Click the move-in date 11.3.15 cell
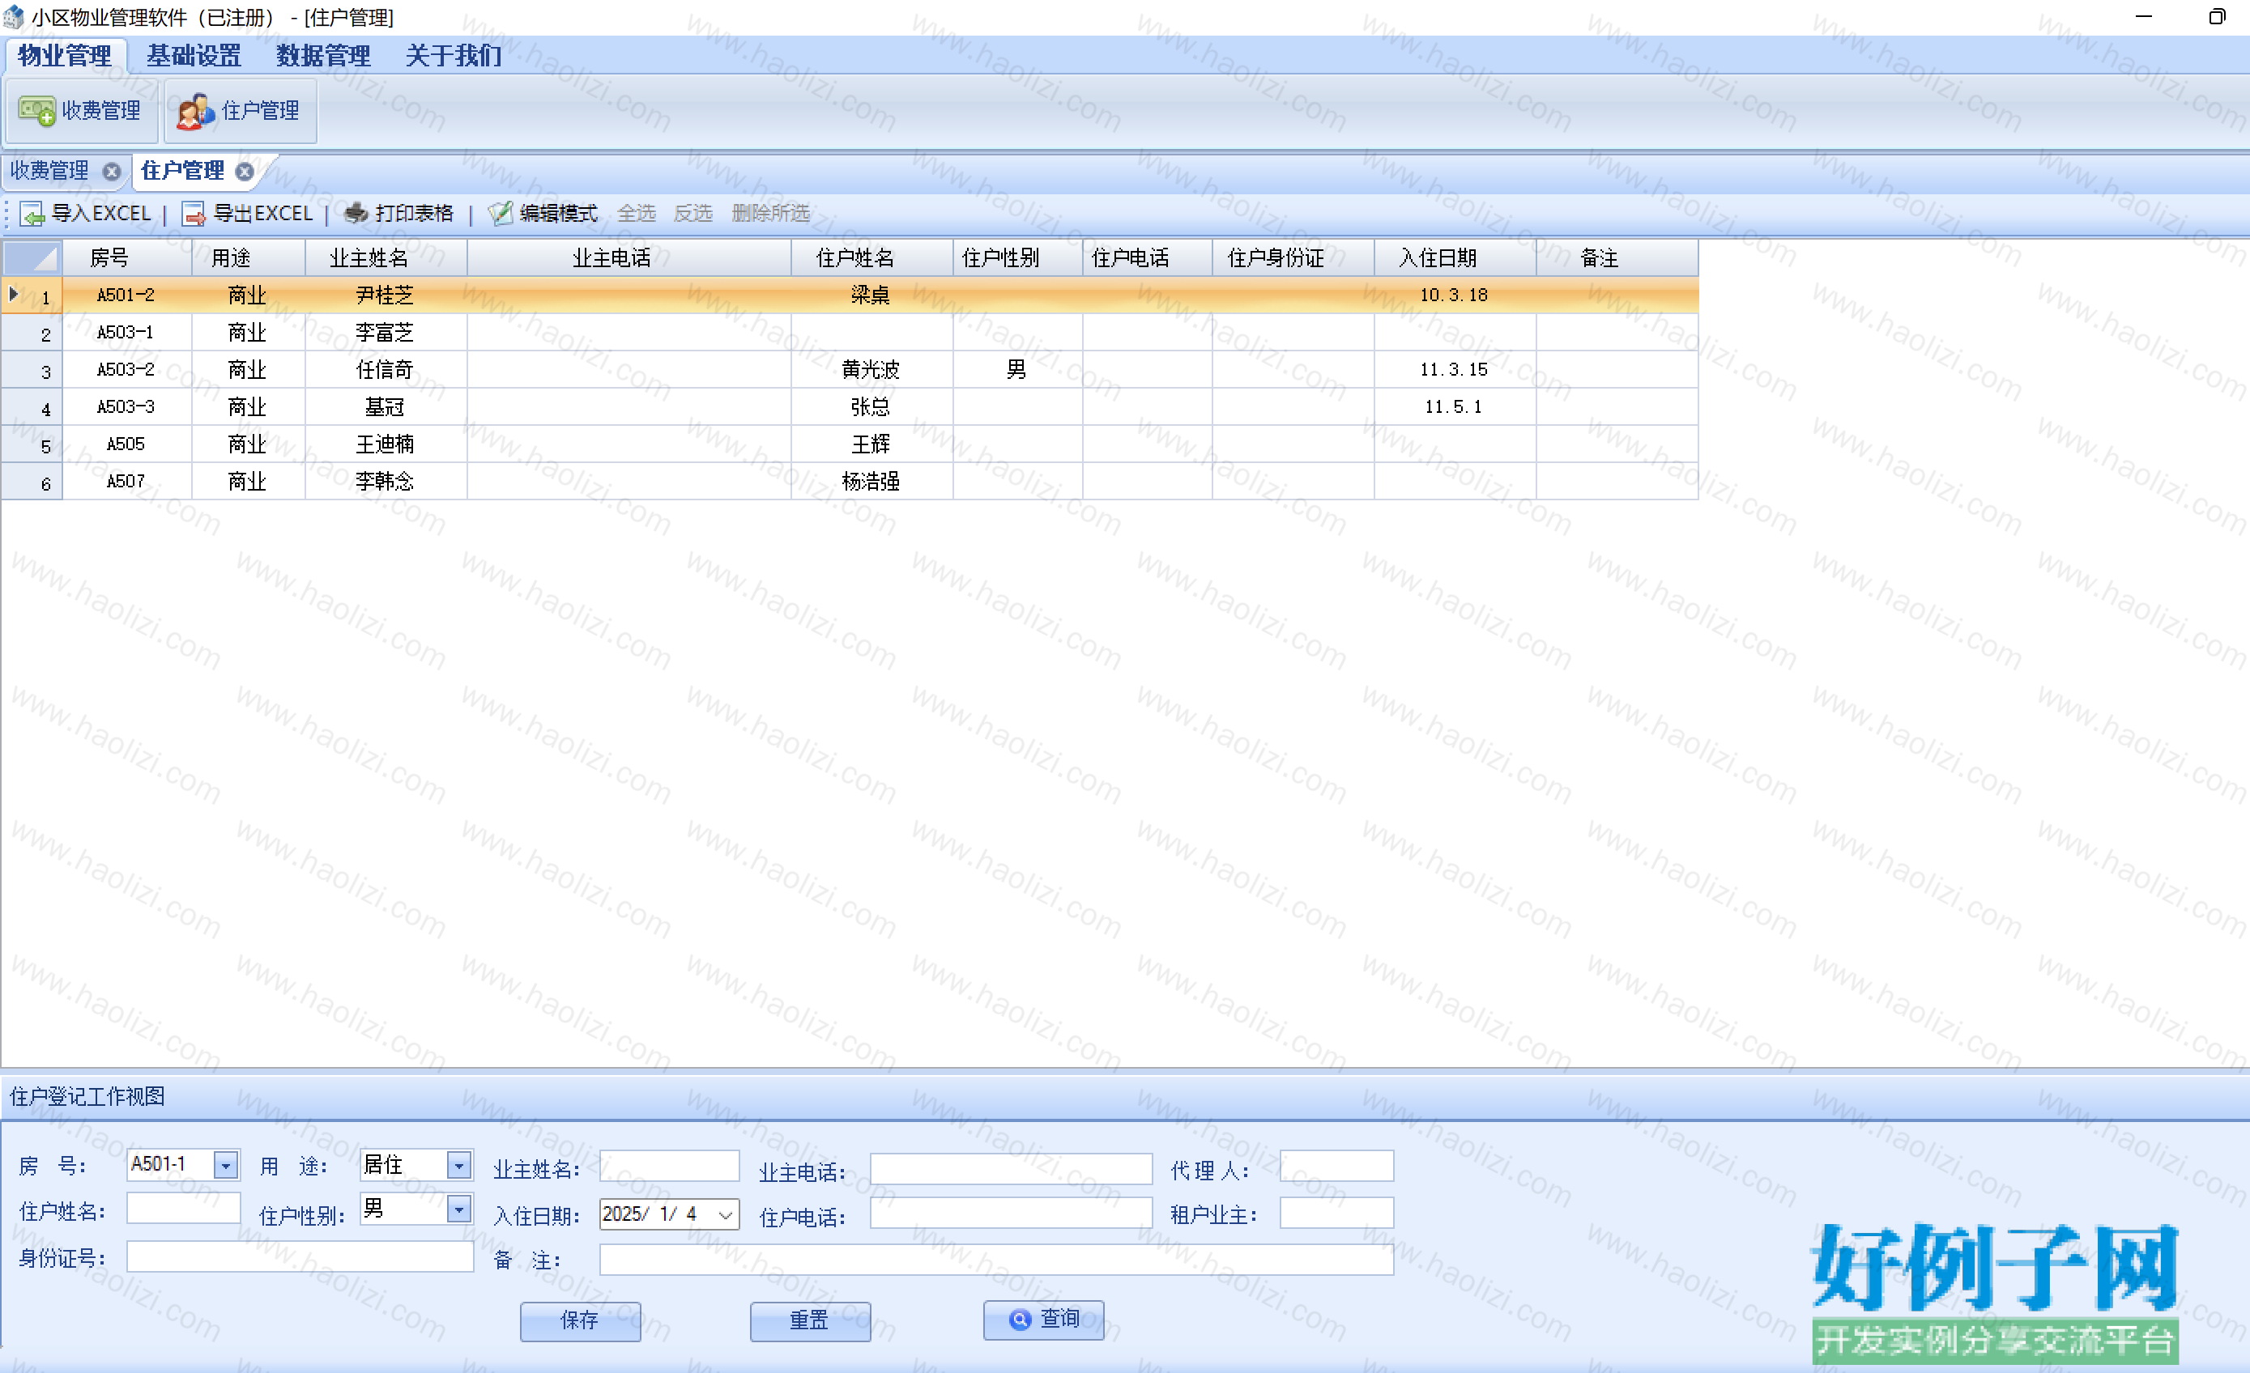2250x1373 pixels. tap(1455, 370)
